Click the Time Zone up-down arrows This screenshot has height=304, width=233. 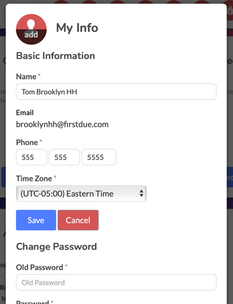click(x=141, y=193)
